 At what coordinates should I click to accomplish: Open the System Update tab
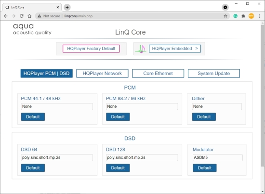[x=214, y=73]
